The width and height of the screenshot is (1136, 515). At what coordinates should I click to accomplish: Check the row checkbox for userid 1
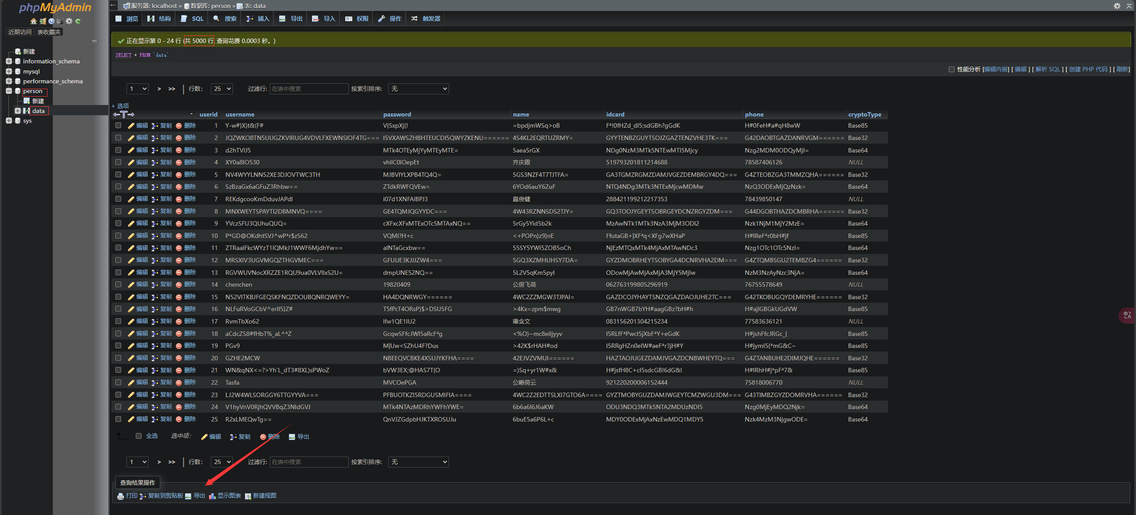118,125
